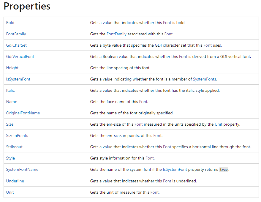This screenshot has width=261, height=202.
Task: Open the GdiCharSet property link
Action: 16,45
